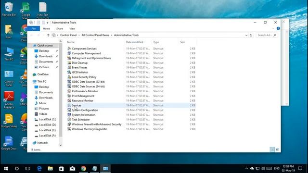
Task: Open Control Panel desktop icon
Action: click(x=9, y=78)
